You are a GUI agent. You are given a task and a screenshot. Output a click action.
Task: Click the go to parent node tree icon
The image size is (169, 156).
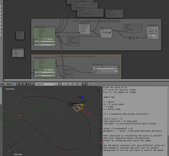pos(75,84)
